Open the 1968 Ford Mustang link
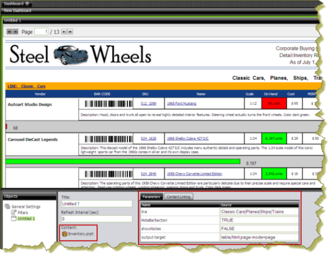Screen dimensions: 336x261 (182, 104)
